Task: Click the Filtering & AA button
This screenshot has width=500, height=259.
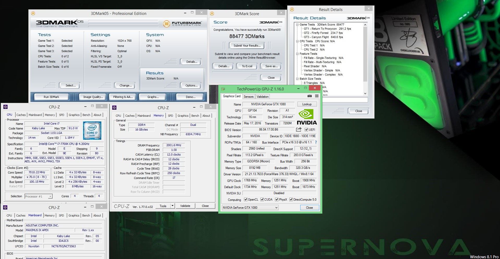Action: [123, 97]
